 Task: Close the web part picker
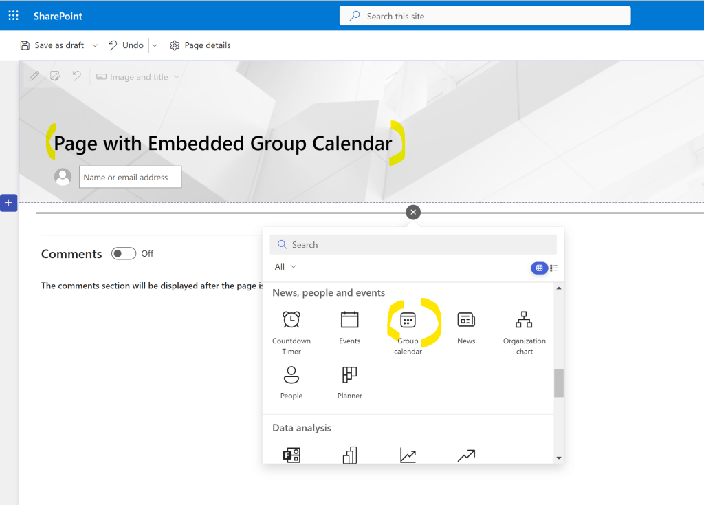coord(412,213)
